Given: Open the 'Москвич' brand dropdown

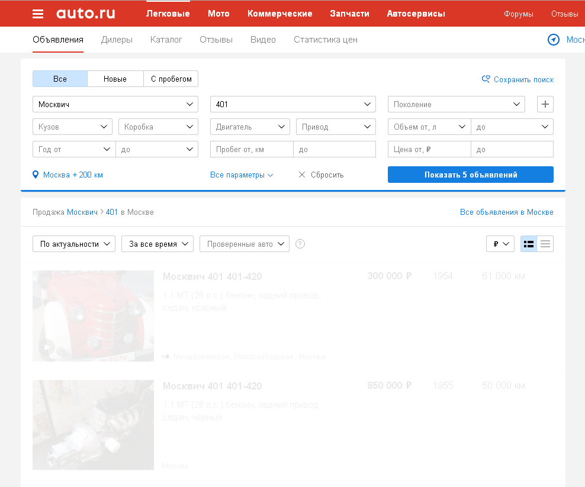Looking at the screenshot, I should point(115,104).
